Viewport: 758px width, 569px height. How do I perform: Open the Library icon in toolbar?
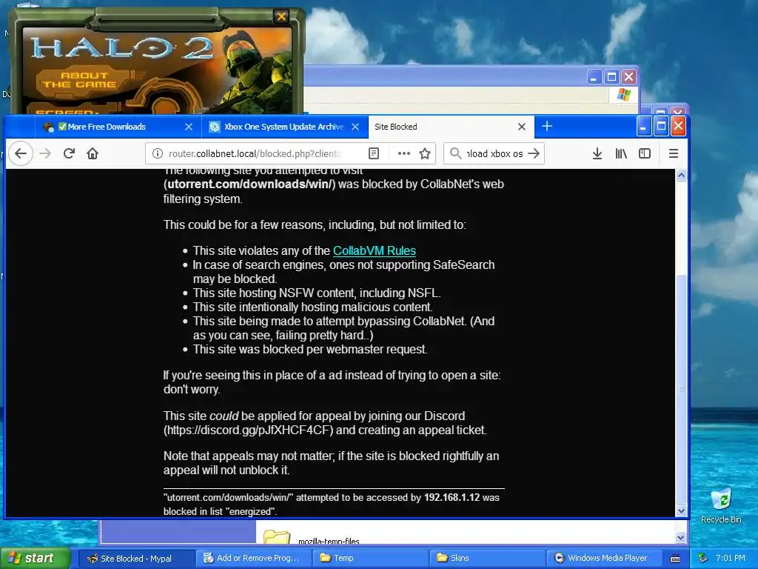pyautogui.click(x=621, y=154)
